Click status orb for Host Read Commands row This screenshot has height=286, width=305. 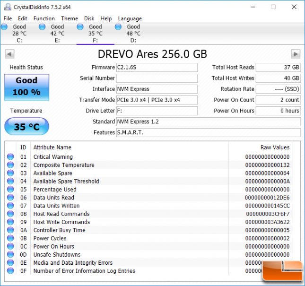click(x=10, y=214)
